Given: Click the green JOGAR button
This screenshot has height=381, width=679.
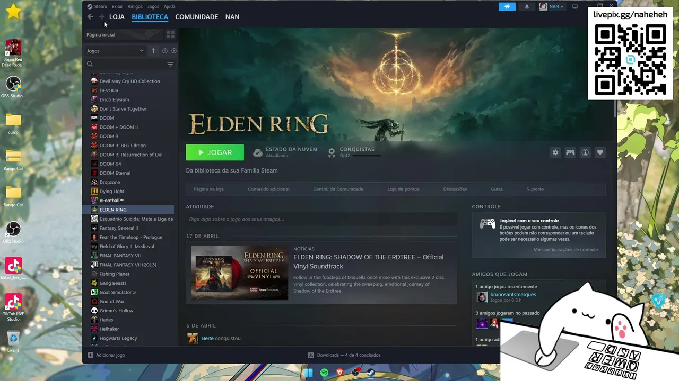Looking at the screenshot, I should point(215,152).
